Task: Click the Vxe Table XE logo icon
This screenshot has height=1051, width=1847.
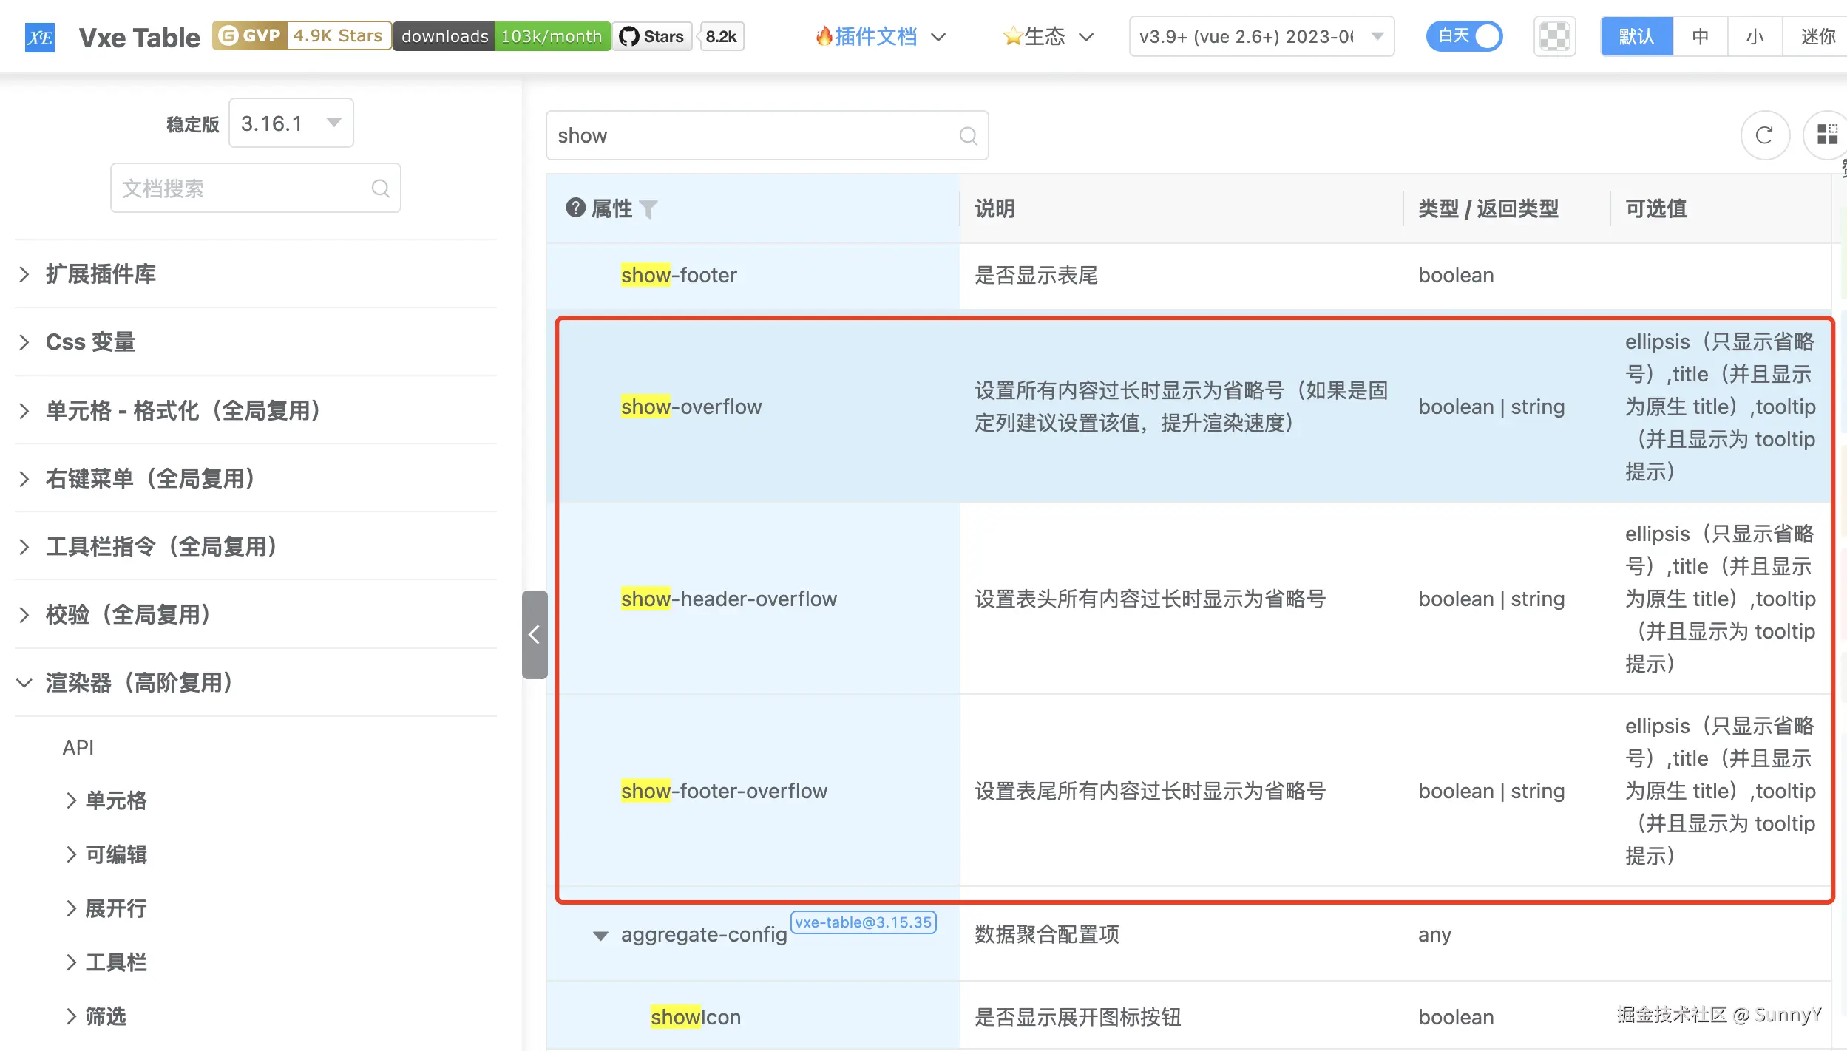Action: 39,37
